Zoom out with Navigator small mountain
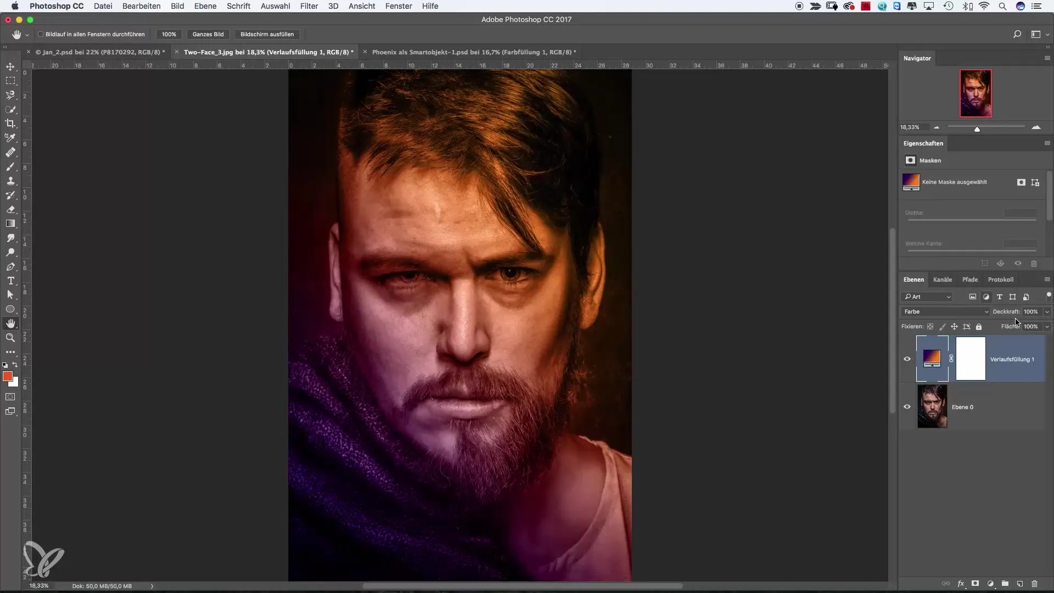This screenshot has width=1054, height=593. (x=937, y=127)
